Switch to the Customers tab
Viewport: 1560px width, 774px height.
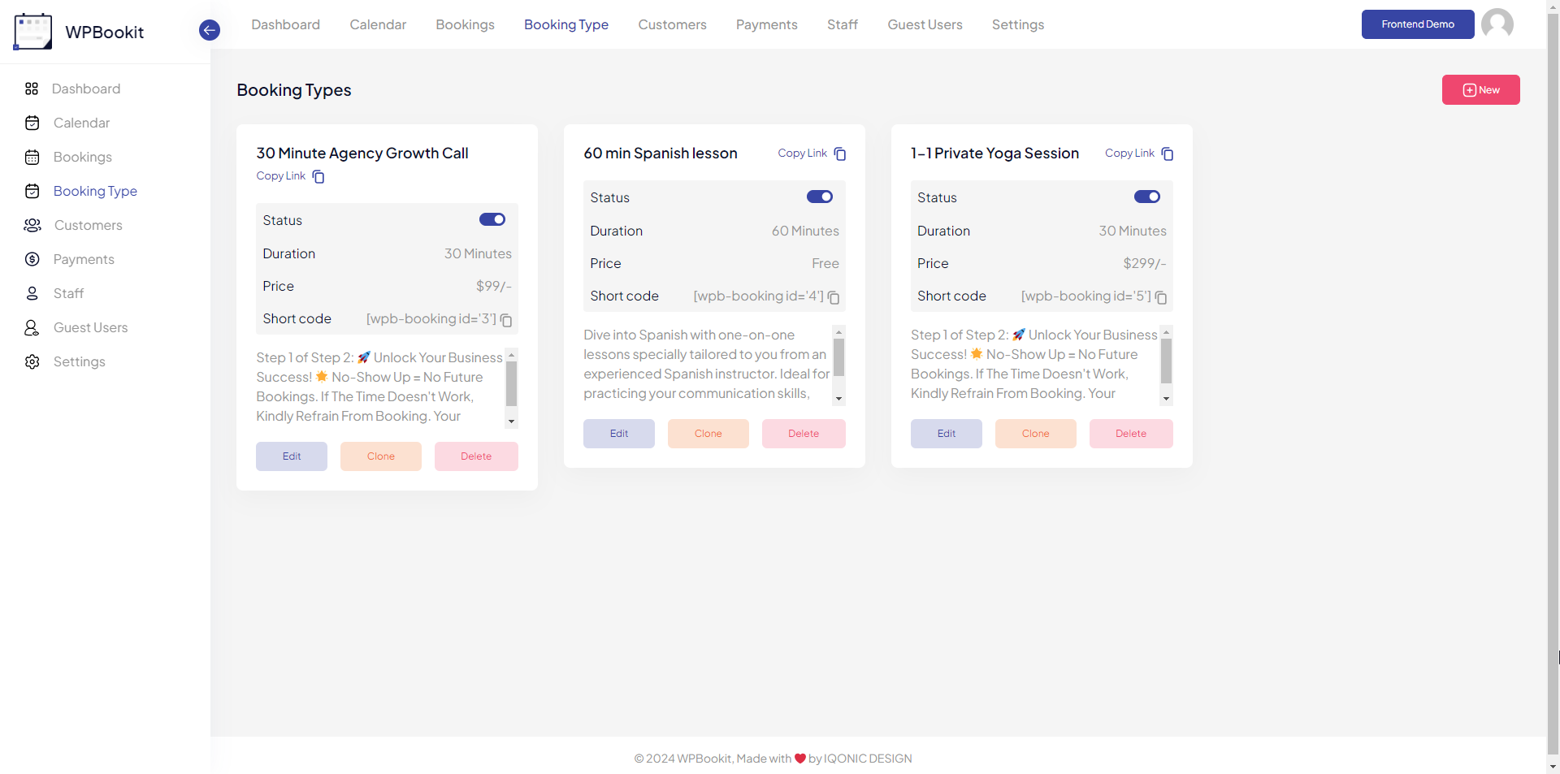coord(672,24)
